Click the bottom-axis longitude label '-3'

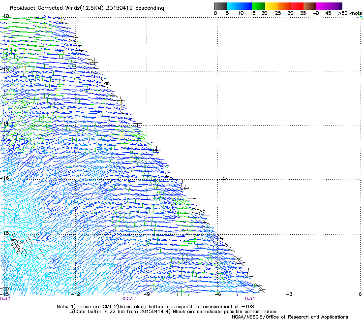[x=289, y=294]
